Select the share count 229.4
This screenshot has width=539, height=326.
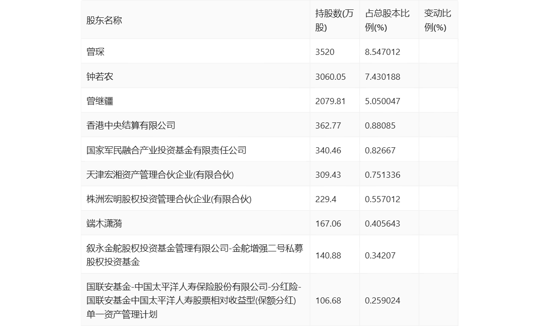coord(326,199)
